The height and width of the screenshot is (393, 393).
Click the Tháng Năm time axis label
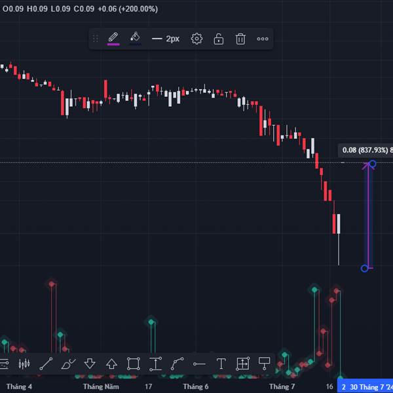click(x=101, y=386)
